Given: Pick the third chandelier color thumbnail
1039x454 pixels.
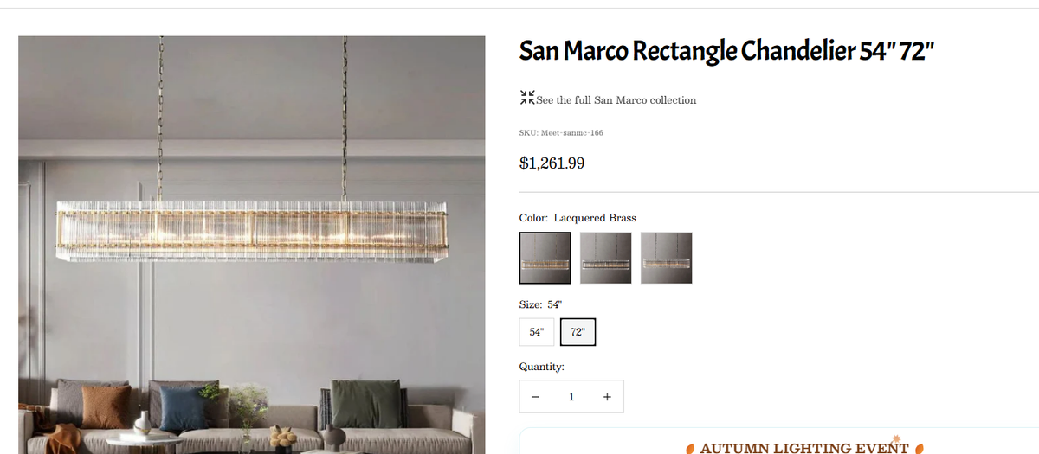Looking at the screenshot, I should (667, 258).
